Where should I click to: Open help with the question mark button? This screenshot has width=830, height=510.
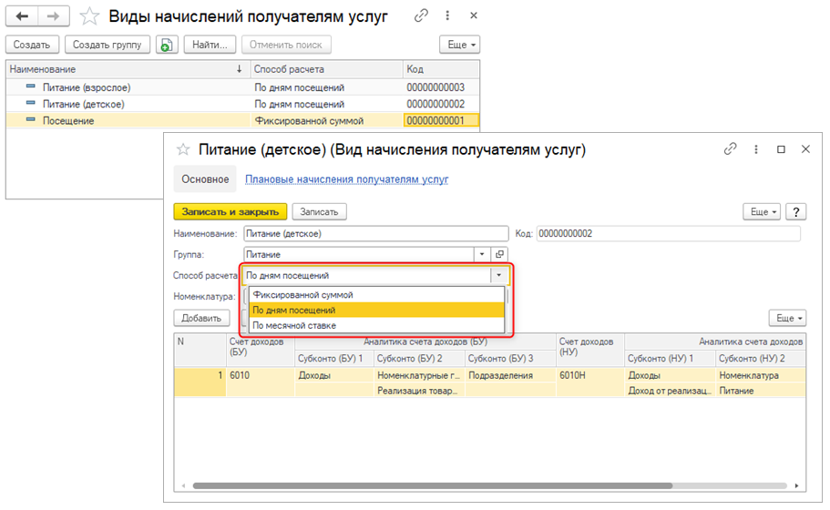[x=796, y=211]
